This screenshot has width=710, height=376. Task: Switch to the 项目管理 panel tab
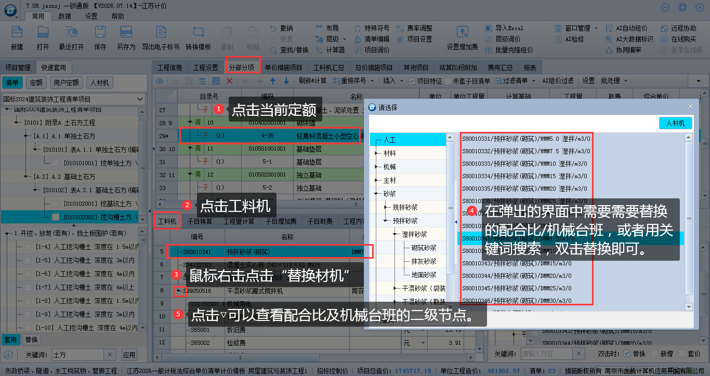click(18, 68)
